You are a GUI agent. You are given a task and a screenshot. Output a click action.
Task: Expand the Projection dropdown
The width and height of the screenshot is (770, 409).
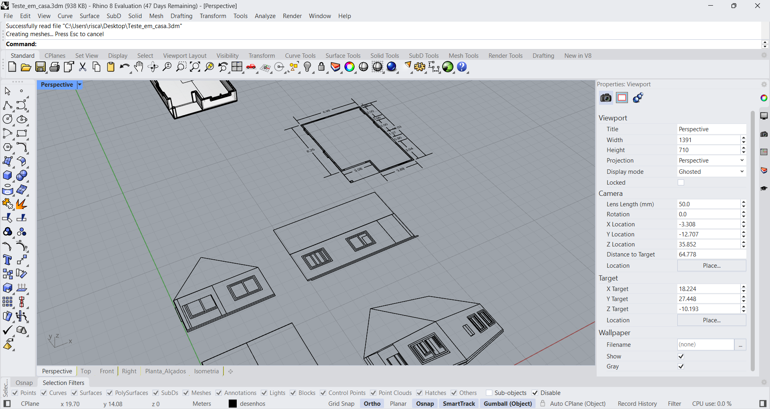(x=711, y=161)
